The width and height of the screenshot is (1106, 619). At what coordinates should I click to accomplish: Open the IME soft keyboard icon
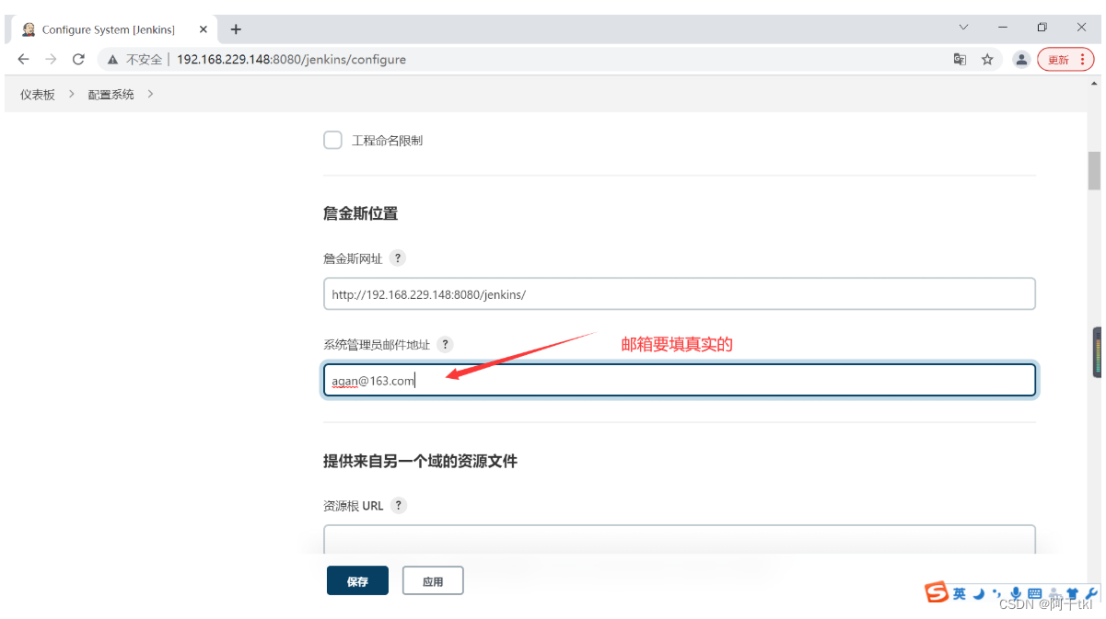[x=1034, y=594]
